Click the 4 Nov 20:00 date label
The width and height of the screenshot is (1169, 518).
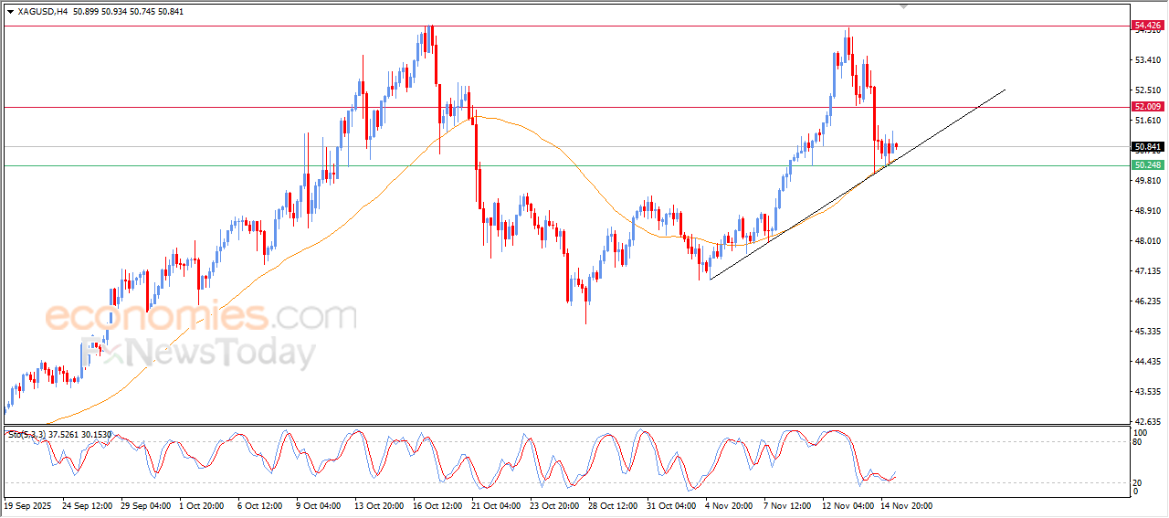point(729,505)
